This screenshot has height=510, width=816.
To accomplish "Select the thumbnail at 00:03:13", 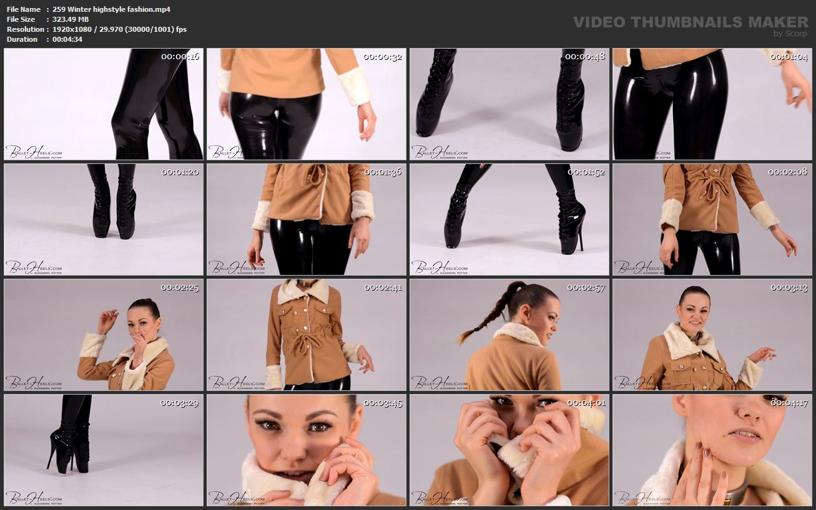I will pyautogui.click(x=712, y=335).
